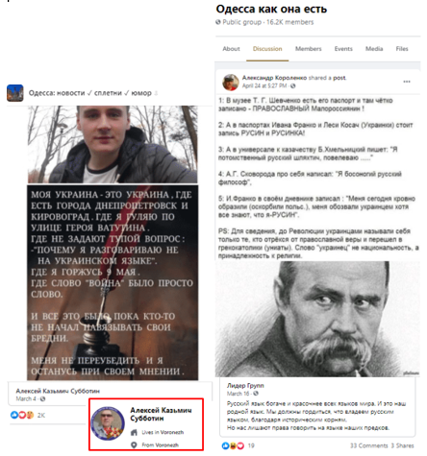This screenshot has height=456, width=427.
Task: Click the Одесса как она есть group title
Action: point(271,9)
